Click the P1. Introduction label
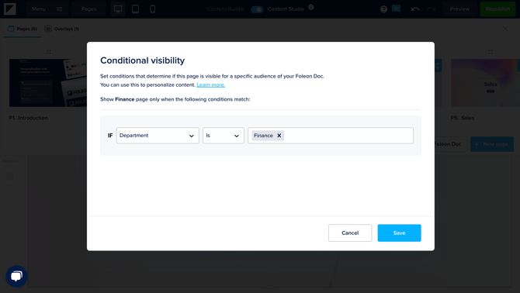Screen dimensions: 520x293 pyautogui.click(x=28, y=118)
